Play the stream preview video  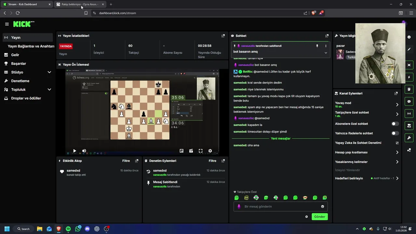(74, 151)
